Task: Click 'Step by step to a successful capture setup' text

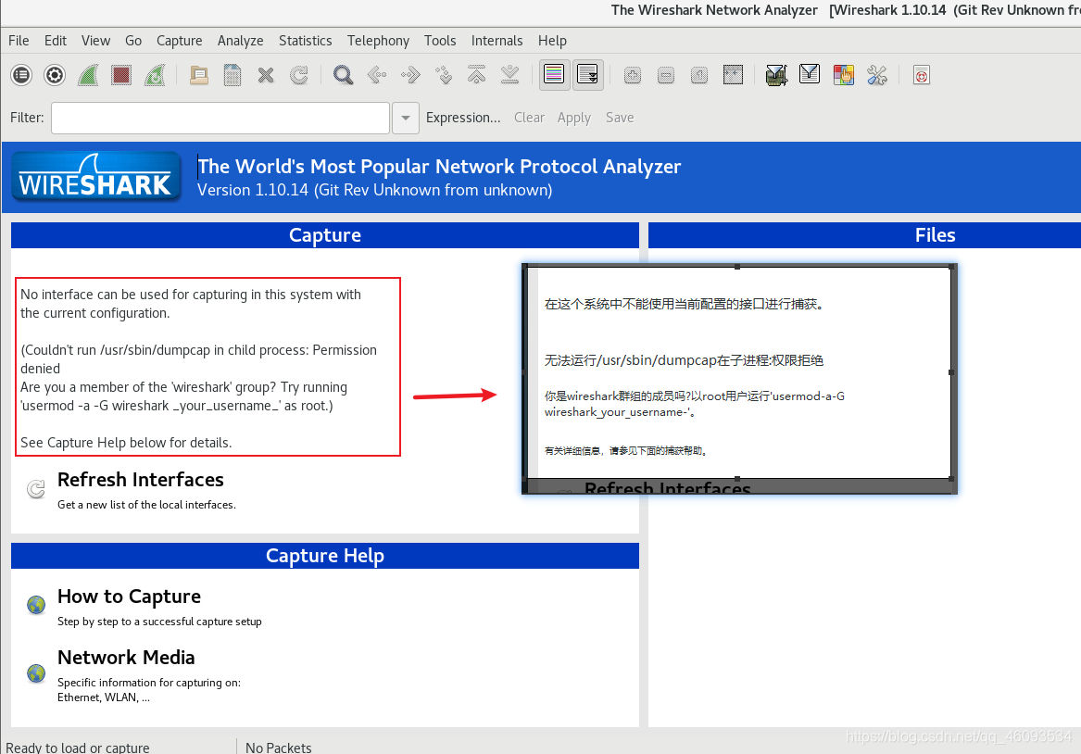Action: 160,622
